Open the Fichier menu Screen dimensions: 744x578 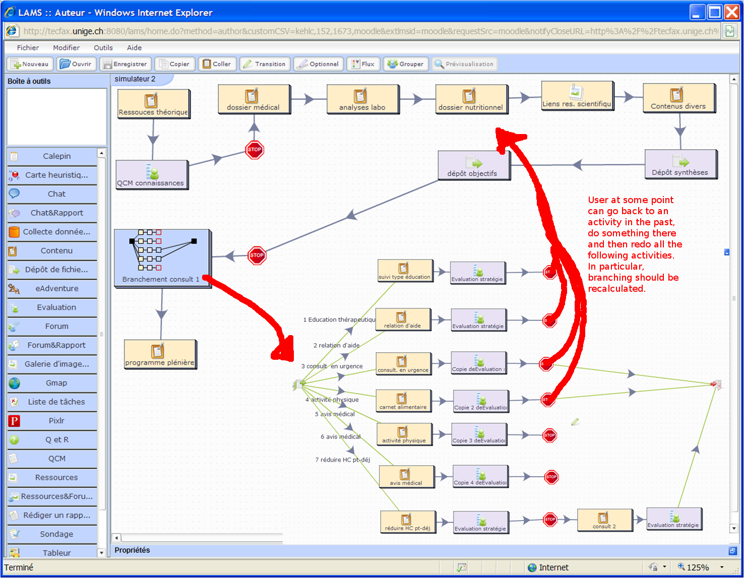[28, 48]
